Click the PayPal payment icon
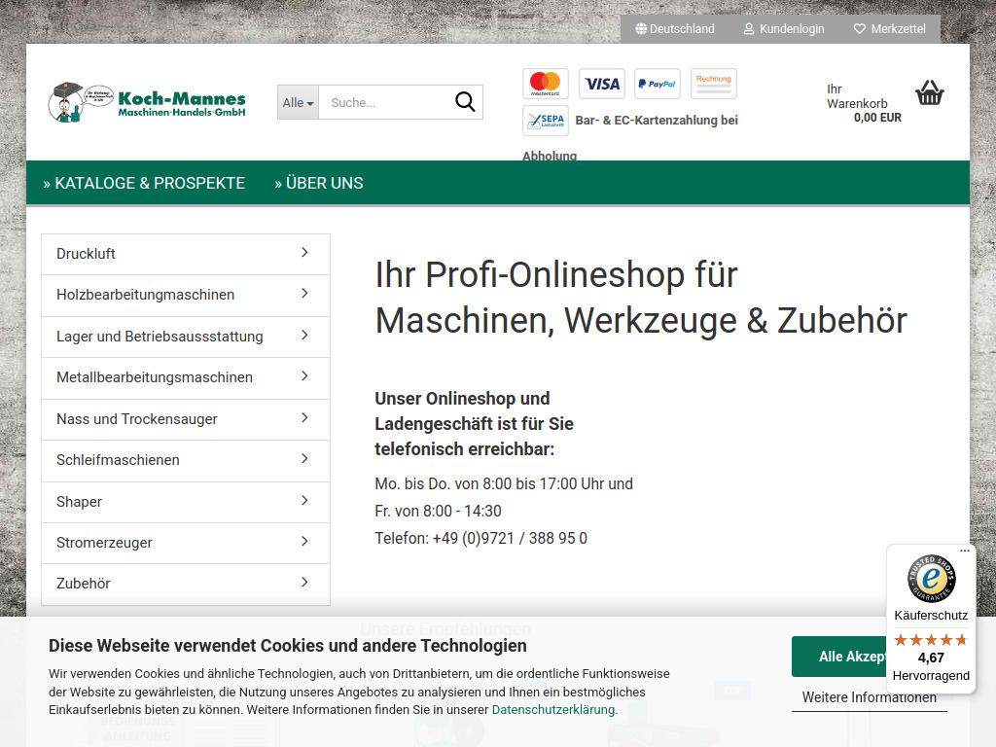Screen dimensions: 996x747 (x=658, y=84)
